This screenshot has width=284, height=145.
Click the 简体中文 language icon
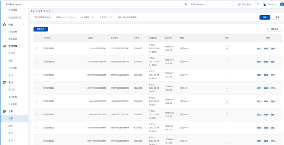coord(240,5)
